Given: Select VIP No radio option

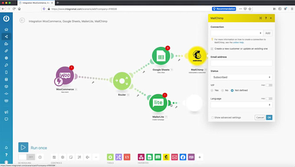Looking at the screenshot, I should point(223,91).
